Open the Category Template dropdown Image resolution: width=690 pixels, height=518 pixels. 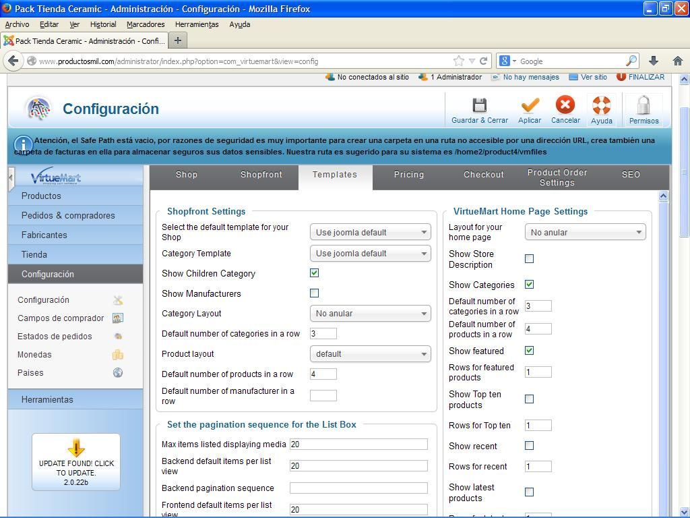coord(371,254)
